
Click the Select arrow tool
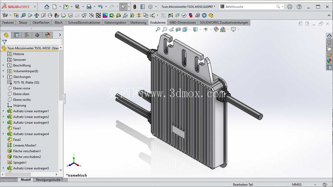123,7
